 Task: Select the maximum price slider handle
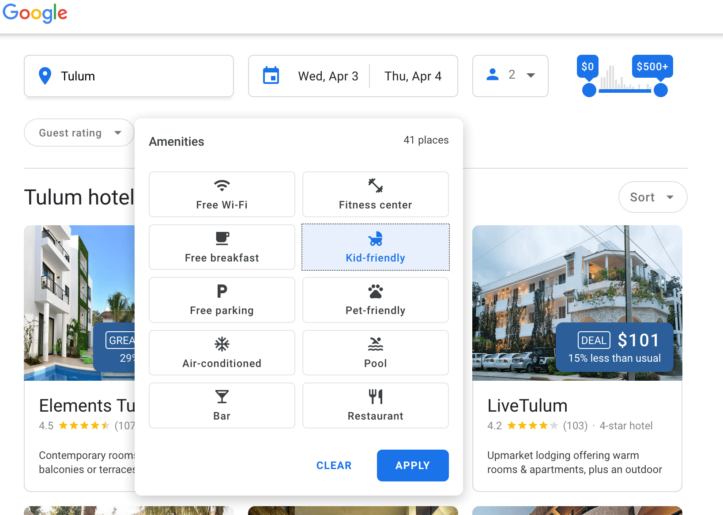[661, 90]
